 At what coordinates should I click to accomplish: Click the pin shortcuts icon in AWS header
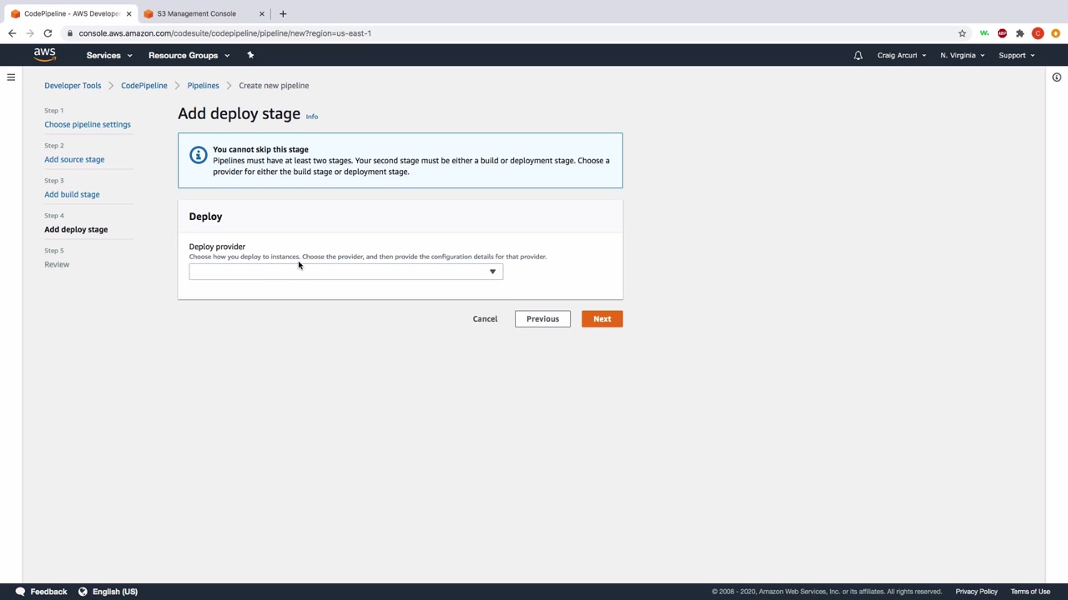pyautogui.click(x=250, y=55)
